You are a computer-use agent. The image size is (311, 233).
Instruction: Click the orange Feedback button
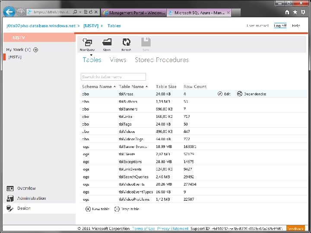click(295, 228)
